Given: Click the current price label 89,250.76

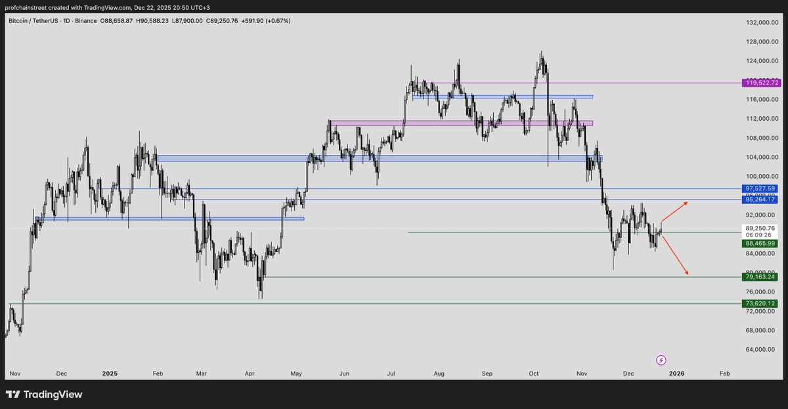Looking at the screenshot, I should tap(762, 228).
